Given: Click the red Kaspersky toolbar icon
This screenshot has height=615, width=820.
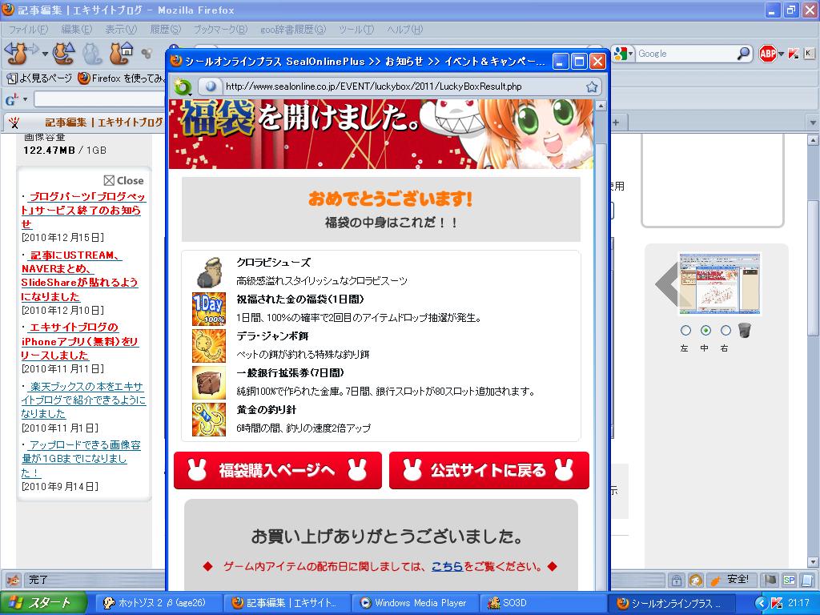Looking at the screenshot, I should pyautogui.click(x=794, y=54).
